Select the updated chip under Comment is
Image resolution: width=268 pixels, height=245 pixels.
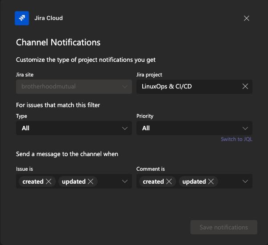(198, 181)
